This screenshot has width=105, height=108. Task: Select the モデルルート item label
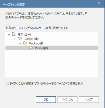25,34
